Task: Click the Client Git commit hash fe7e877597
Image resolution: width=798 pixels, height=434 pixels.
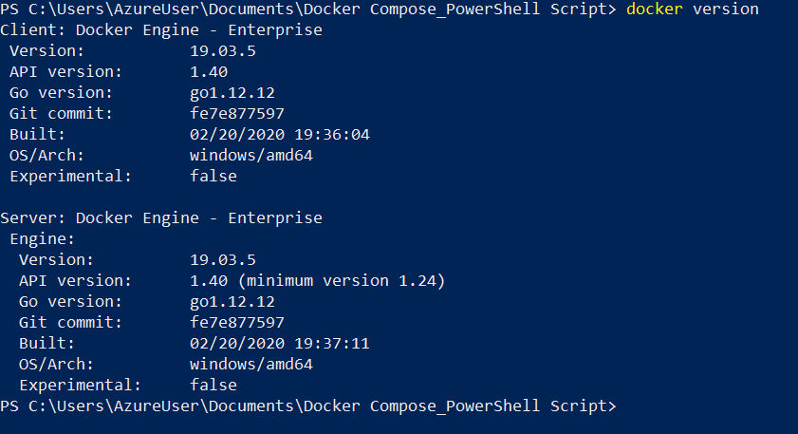Action: click(x=237, y=114)
